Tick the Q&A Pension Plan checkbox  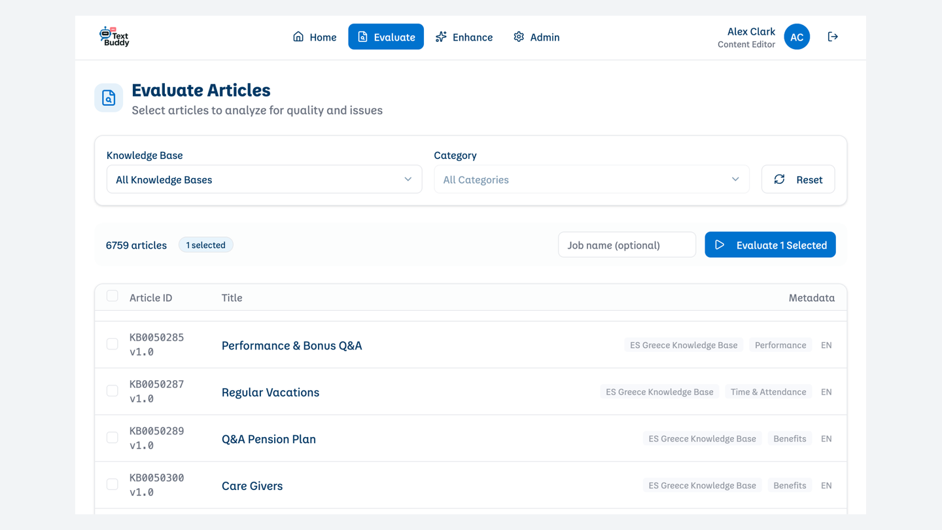click(x=113, y=438)
